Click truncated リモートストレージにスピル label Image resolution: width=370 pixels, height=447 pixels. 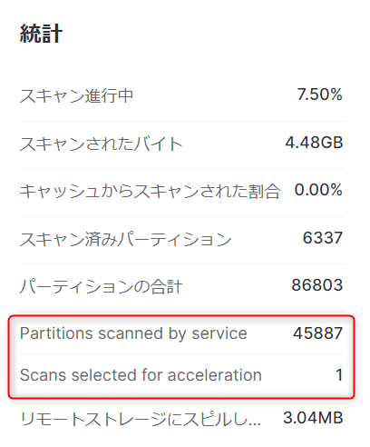[x=141, y=419]
